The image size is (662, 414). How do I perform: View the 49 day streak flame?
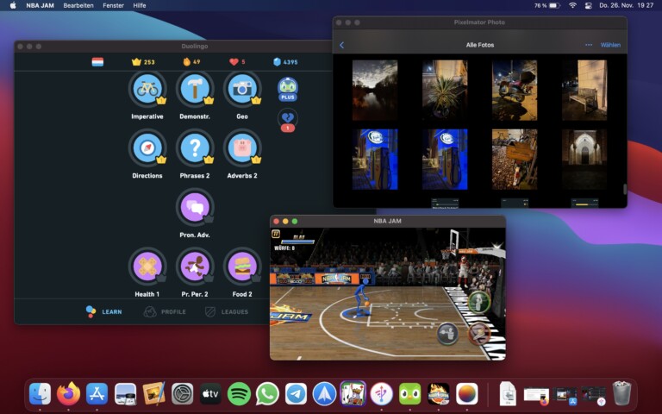click(191, 62)
